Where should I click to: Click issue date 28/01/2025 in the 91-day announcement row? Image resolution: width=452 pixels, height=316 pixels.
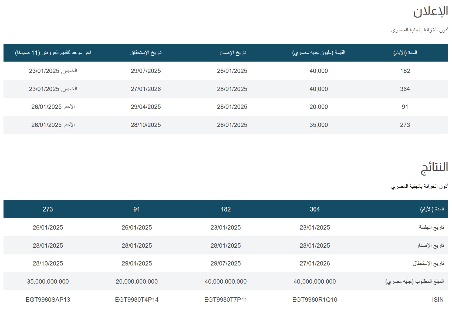[232, 107]
